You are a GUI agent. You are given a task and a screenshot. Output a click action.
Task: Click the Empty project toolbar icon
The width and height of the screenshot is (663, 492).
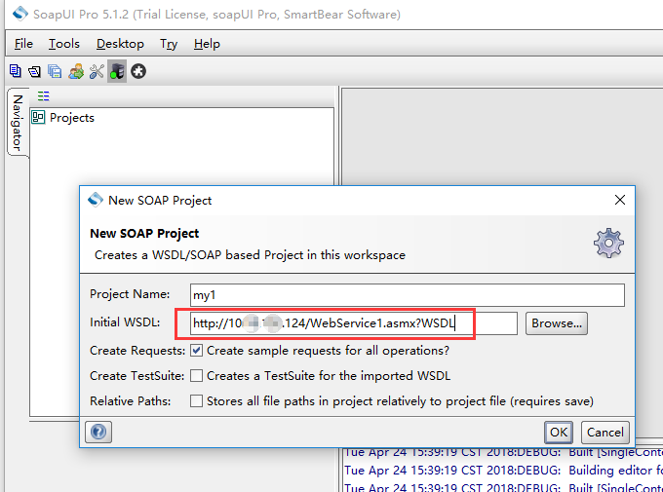tap(16, 71)
